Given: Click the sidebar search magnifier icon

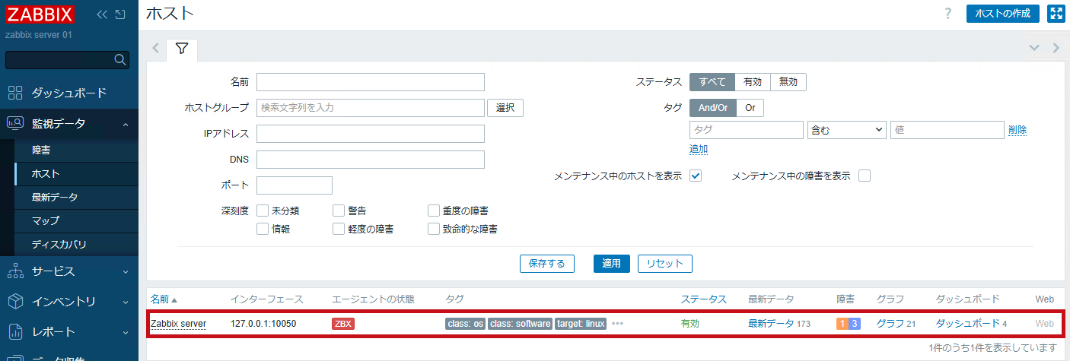Looking at the screenshot, I should click(x=119, y=60).
